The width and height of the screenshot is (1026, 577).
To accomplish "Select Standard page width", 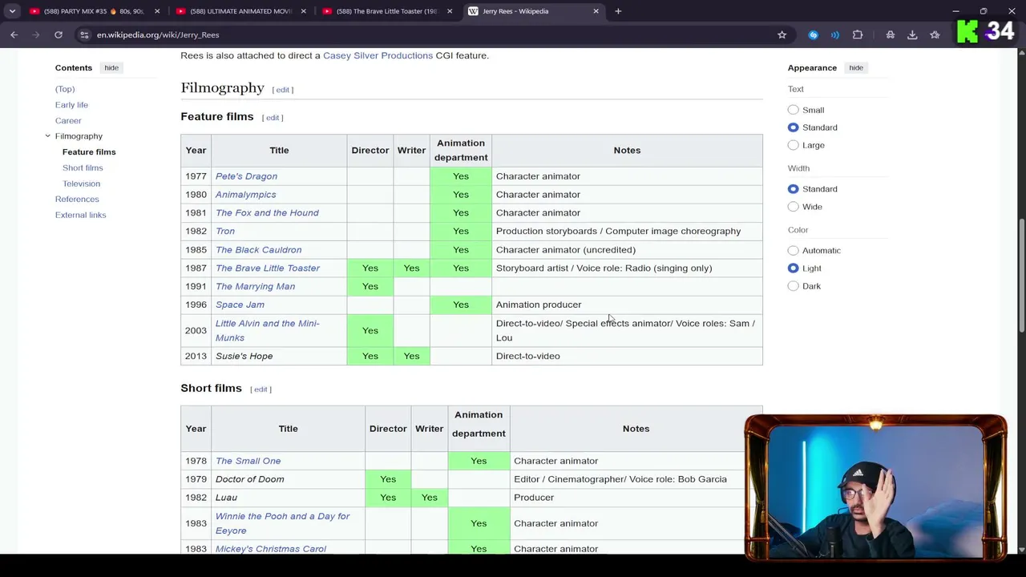I will (x=793, y=189).
